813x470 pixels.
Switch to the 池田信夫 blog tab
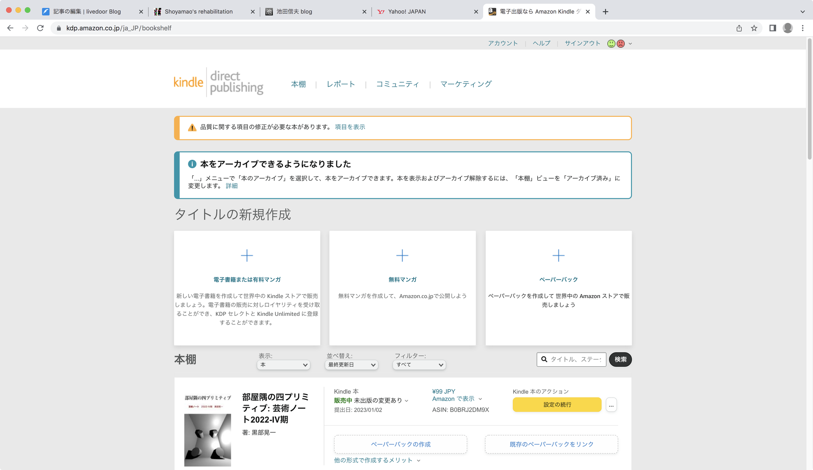(x=294, y=11)
